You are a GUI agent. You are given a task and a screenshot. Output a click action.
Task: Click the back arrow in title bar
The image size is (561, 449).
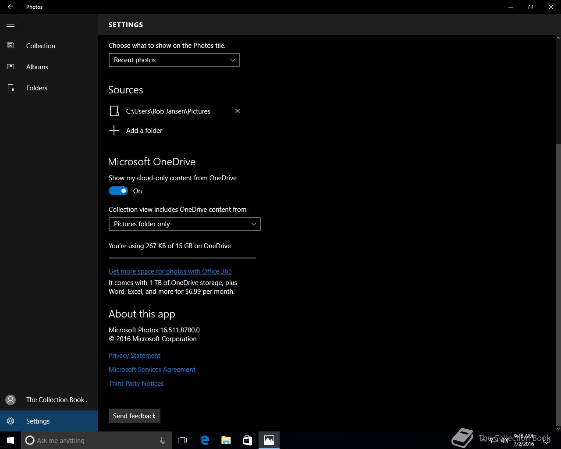click(x=11, y=7)
